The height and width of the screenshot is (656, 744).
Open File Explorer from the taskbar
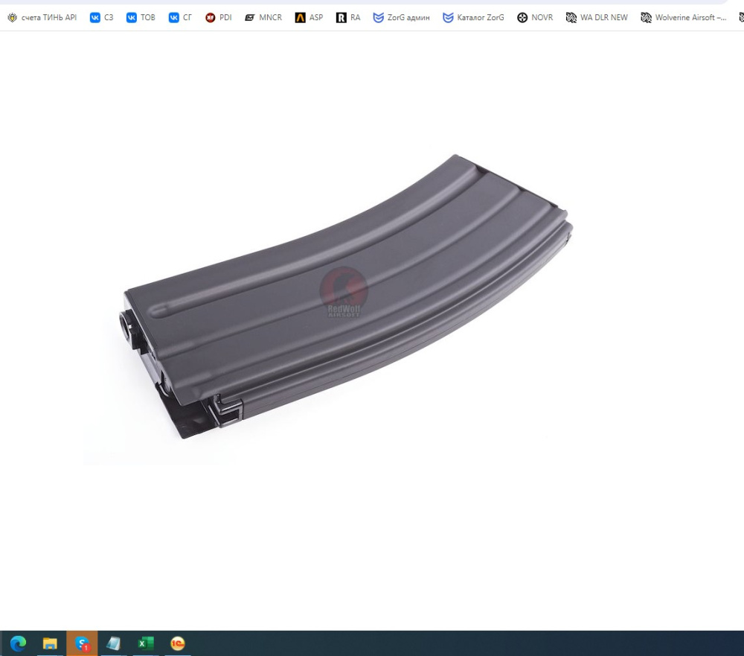click(50, 643)
